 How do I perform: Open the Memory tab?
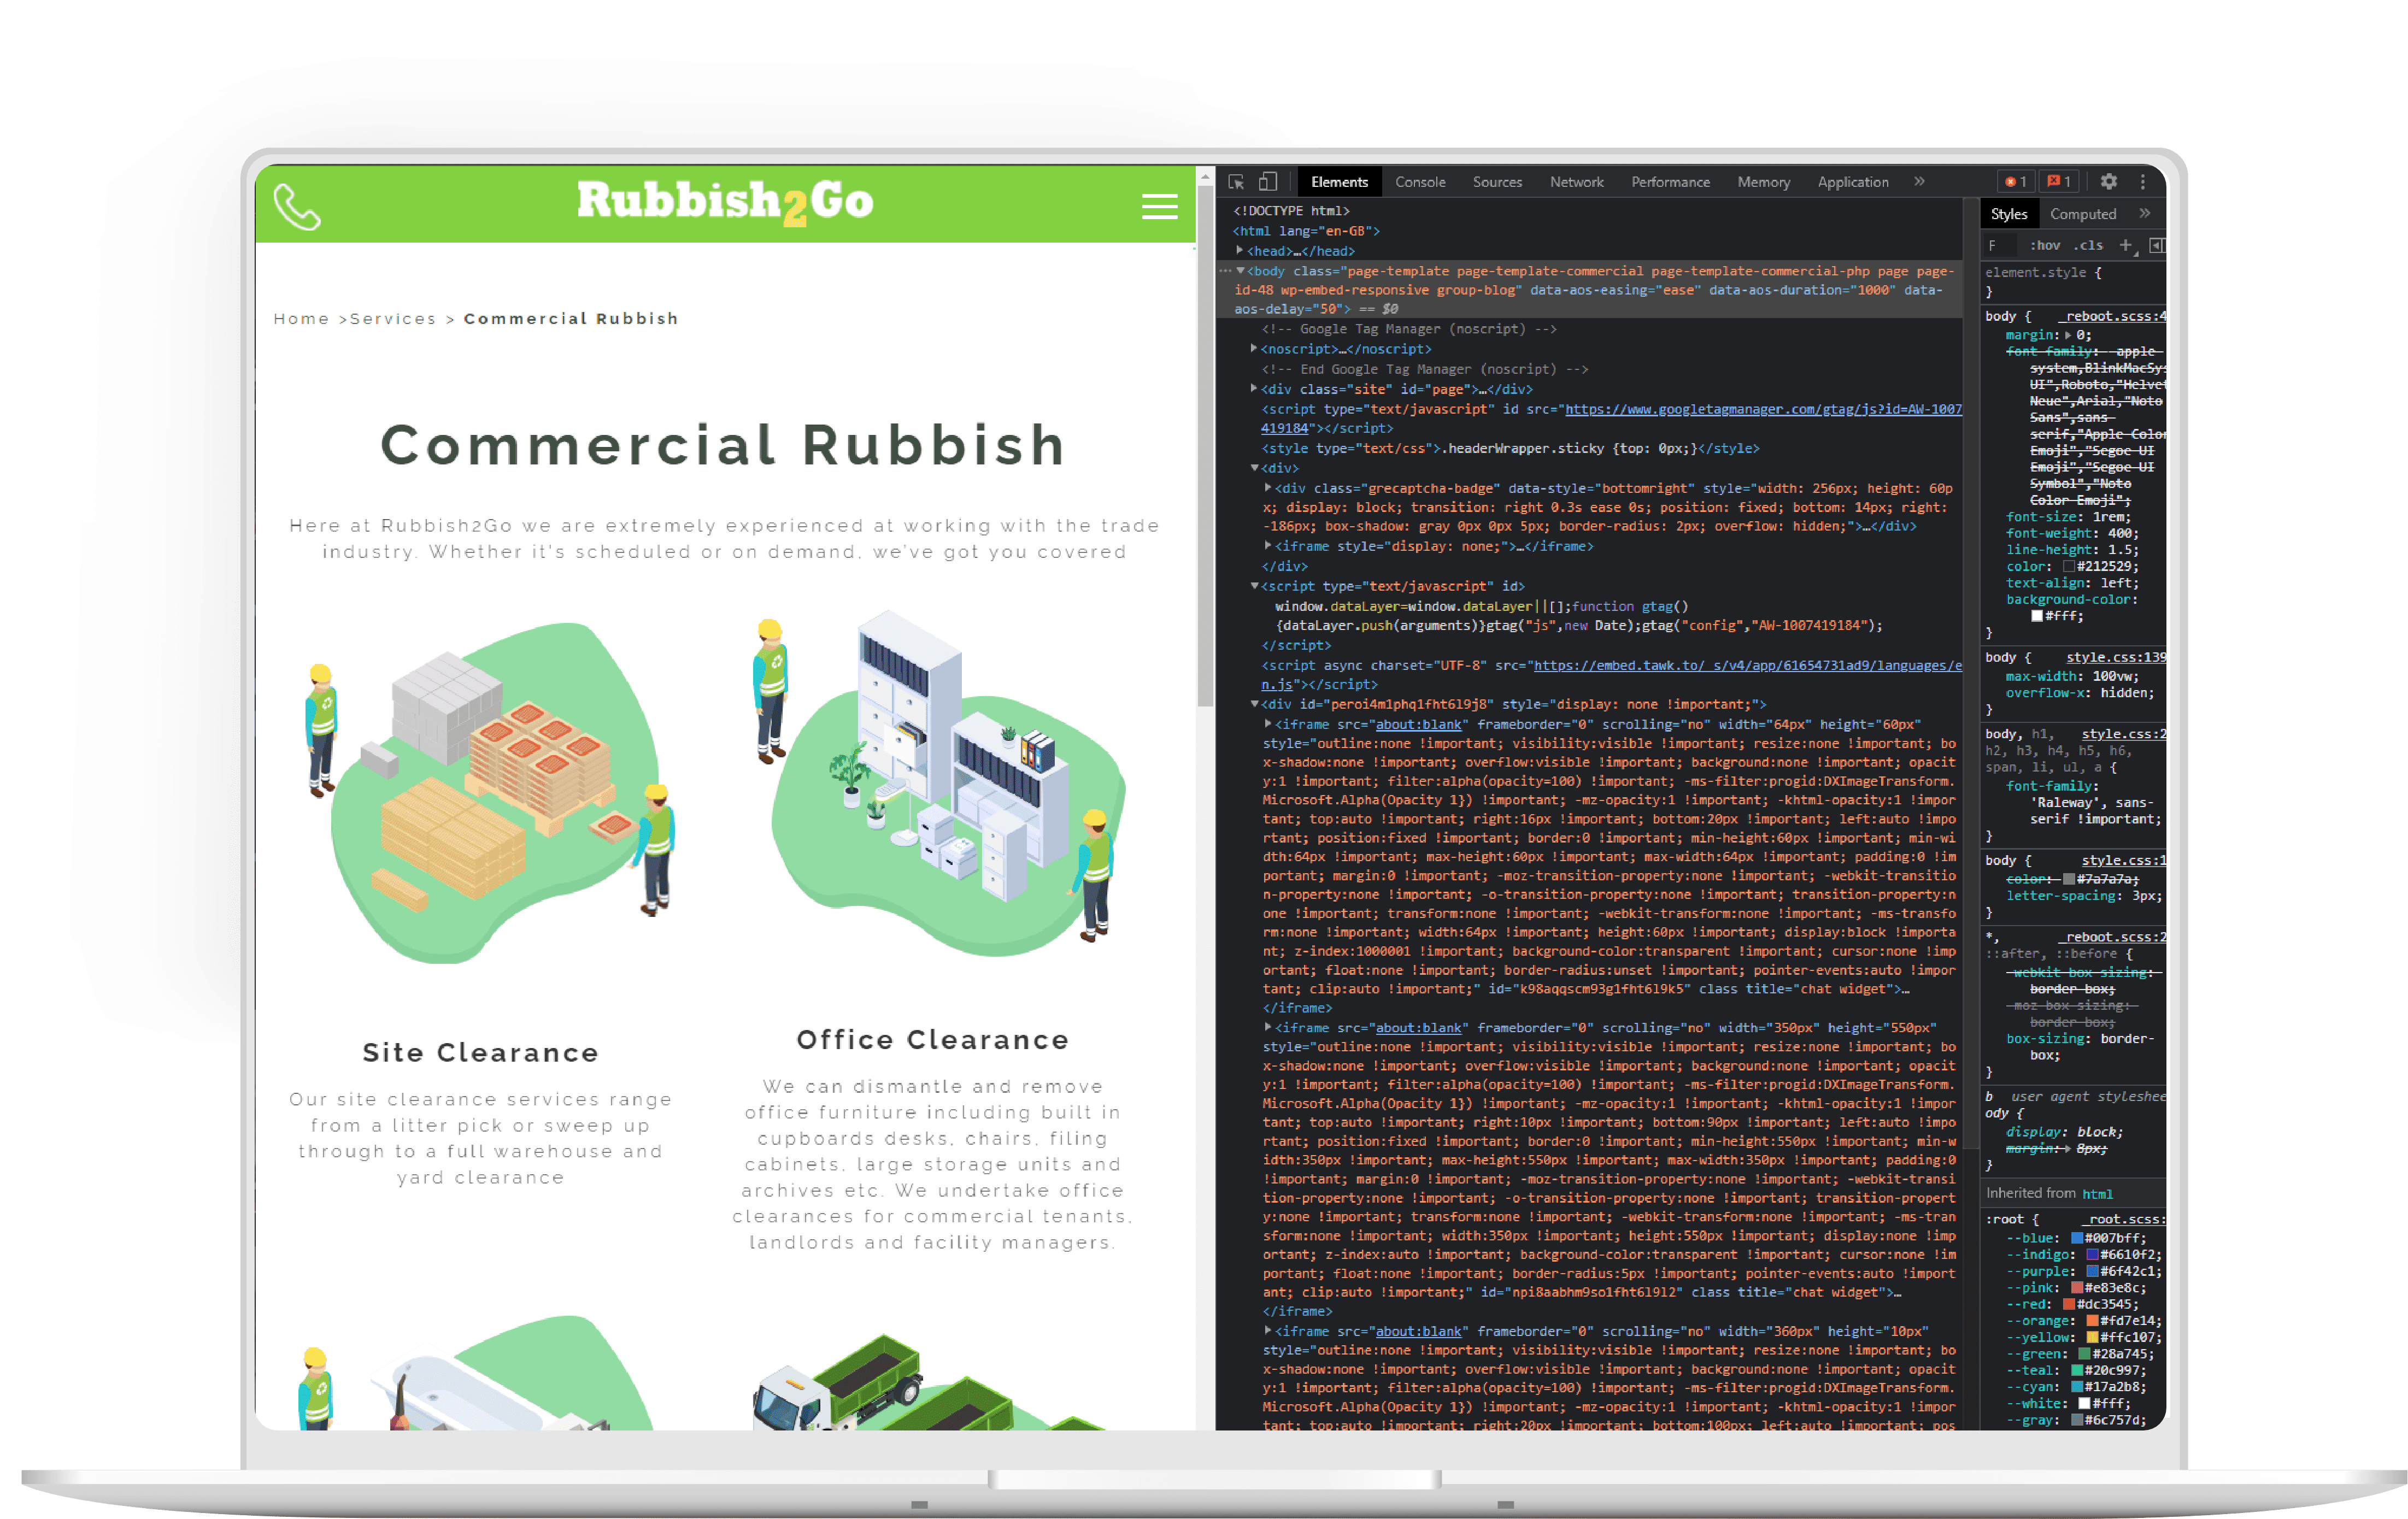[x=1763, y=182]
